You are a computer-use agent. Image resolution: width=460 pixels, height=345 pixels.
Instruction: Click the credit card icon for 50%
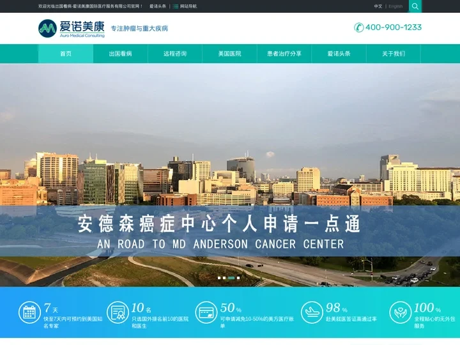click(x=206, y=312)
